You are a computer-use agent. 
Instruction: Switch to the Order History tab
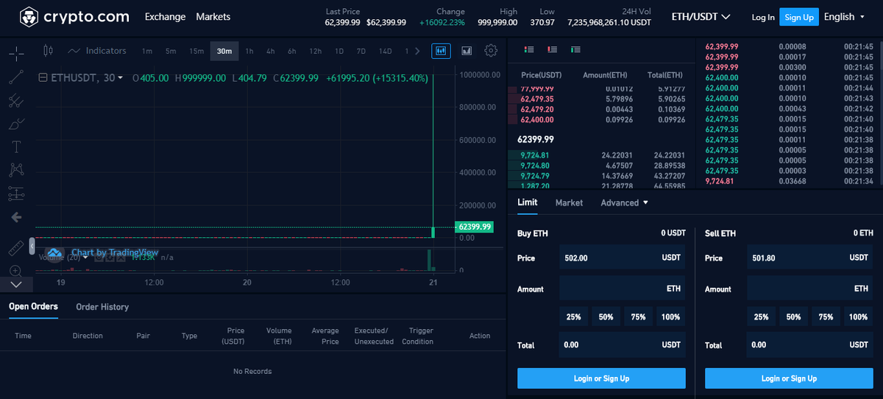tap(102, 307)
